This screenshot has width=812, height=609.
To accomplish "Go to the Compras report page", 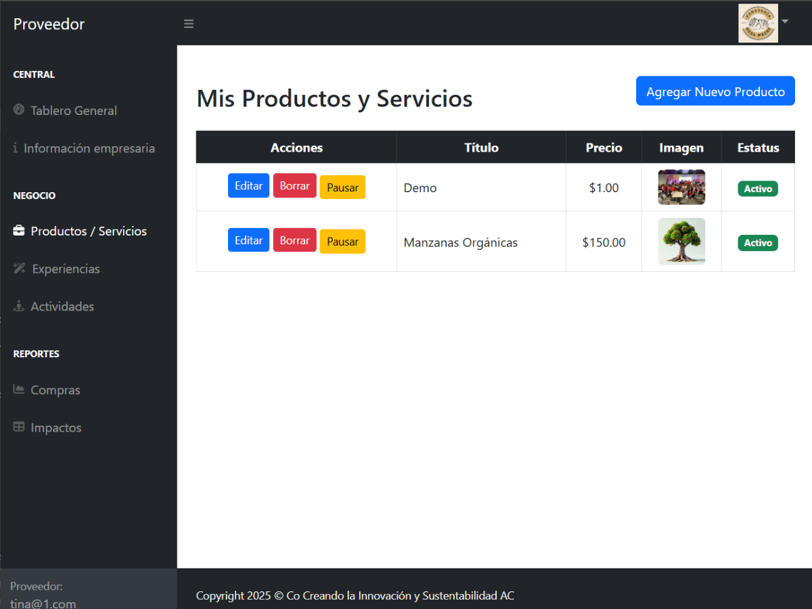I will point(55,390).
